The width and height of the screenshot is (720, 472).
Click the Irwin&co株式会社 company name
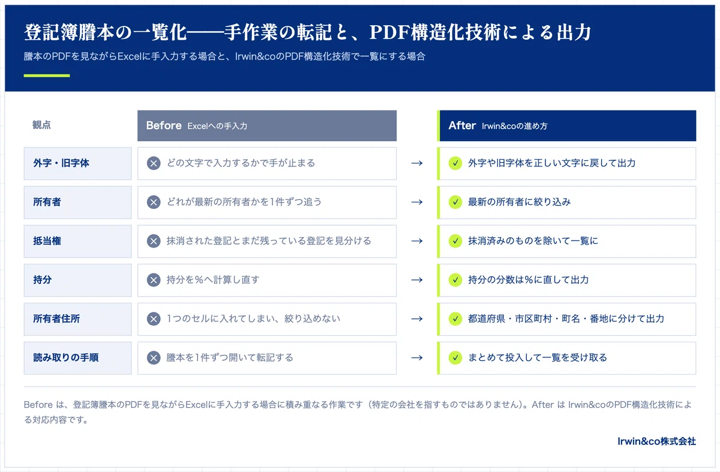[x=657, y=441]
